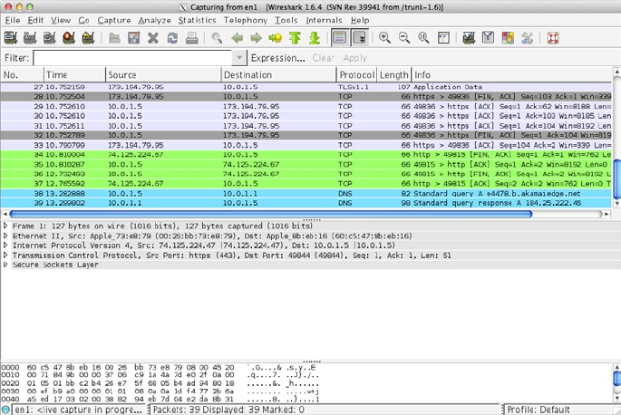Open the Telephony menu
621x415 pixels.
pos(245,20)
